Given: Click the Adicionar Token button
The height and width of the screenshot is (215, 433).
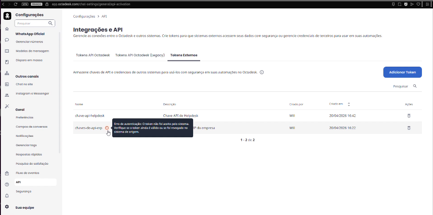Looking at the screenshot, I should click(403, 72).
